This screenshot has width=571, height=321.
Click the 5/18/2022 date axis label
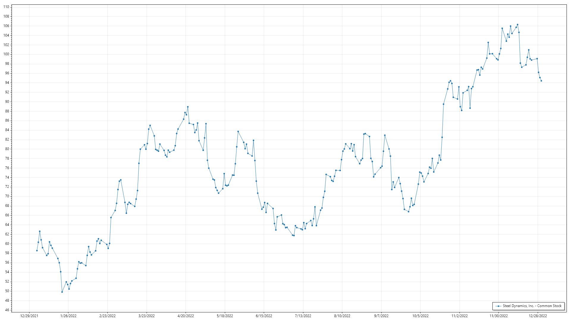click(225, 316)
